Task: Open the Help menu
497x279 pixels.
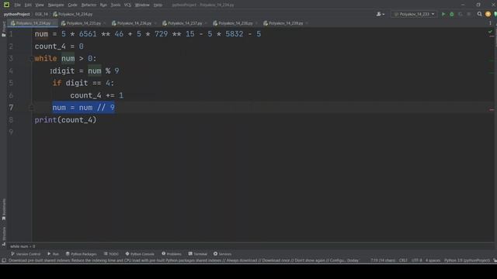Action: 158,5
